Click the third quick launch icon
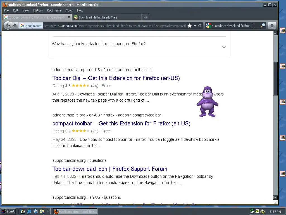 35,211
